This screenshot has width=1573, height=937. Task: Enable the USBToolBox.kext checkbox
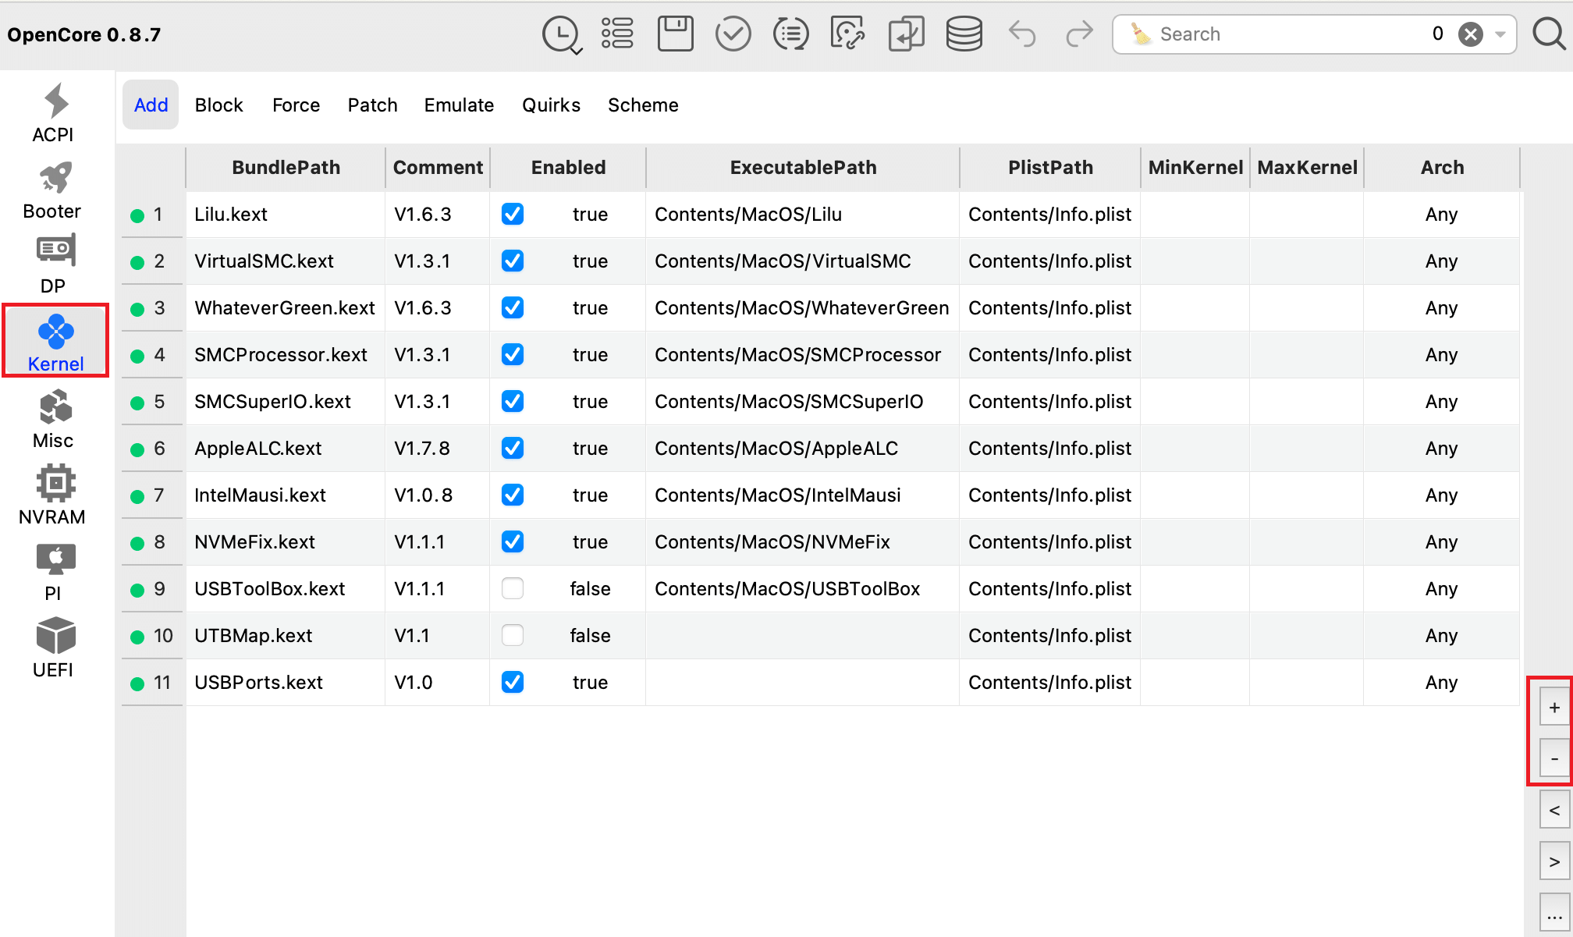pyautogui.click(x=513, y=588)
